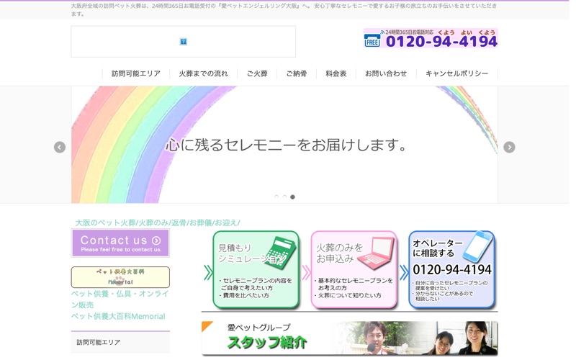Open オペレーターに相談する blue card
This screenshot has width=576, height=360.
(x=452, y=269)
